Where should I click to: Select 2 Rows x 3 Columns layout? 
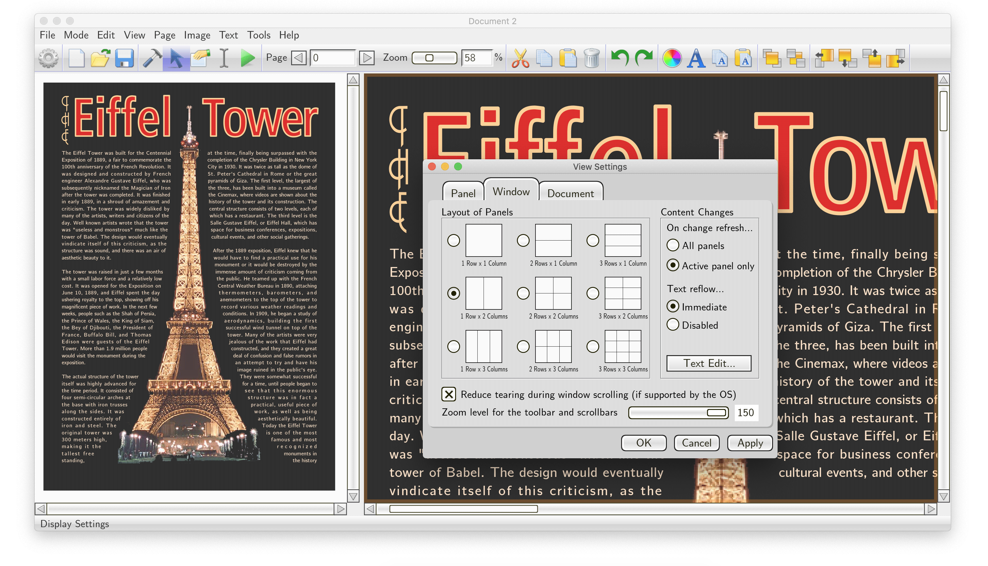tap(523, 346)
